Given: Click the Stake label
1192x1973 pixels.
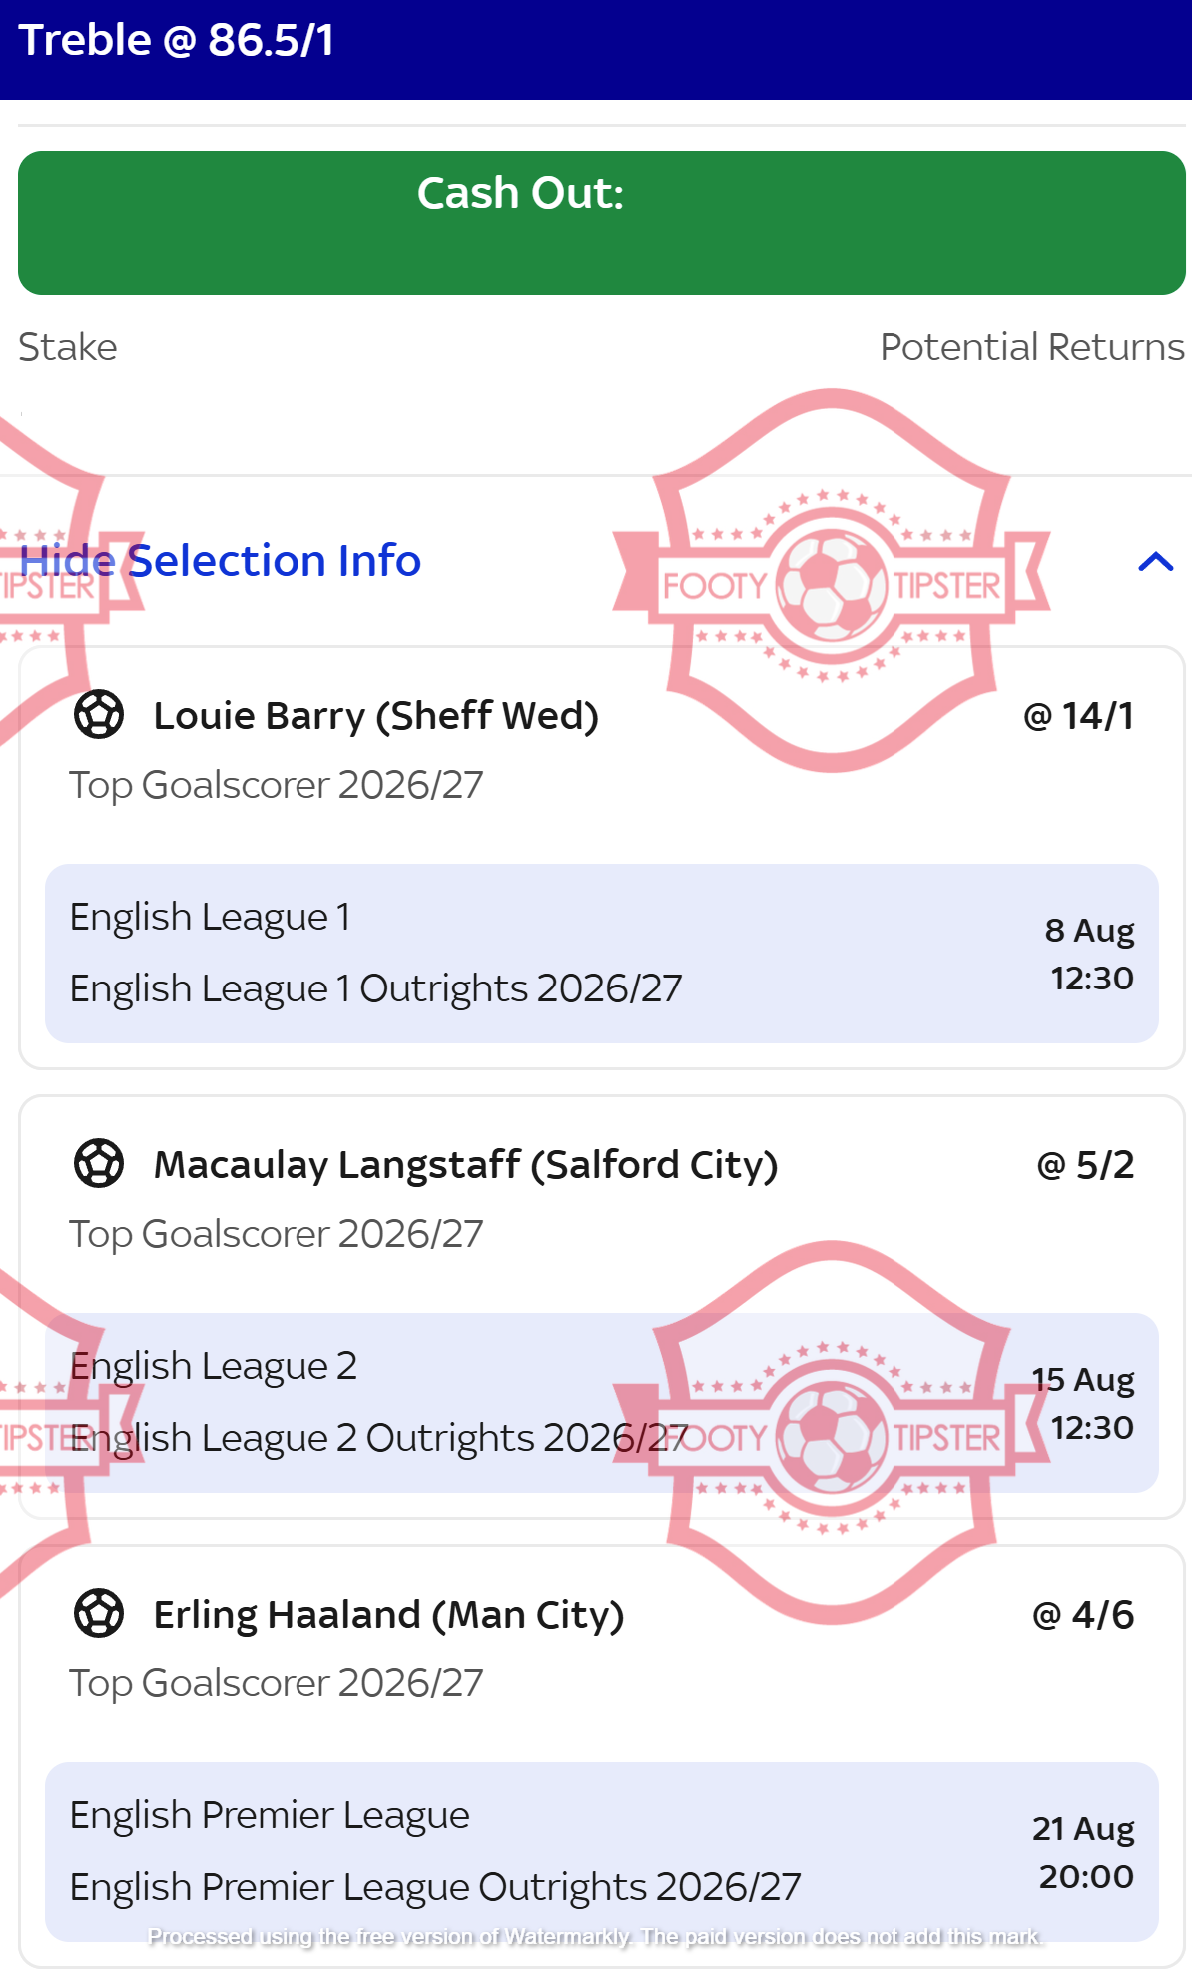Looking at the screenshot, I should click(x=68, y=347).
